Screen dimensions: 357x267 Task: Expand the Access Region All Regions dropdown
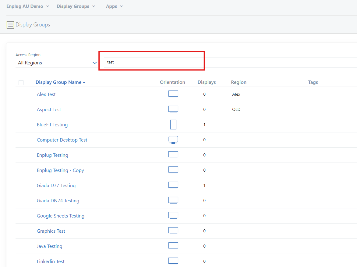tap(56, 63)
